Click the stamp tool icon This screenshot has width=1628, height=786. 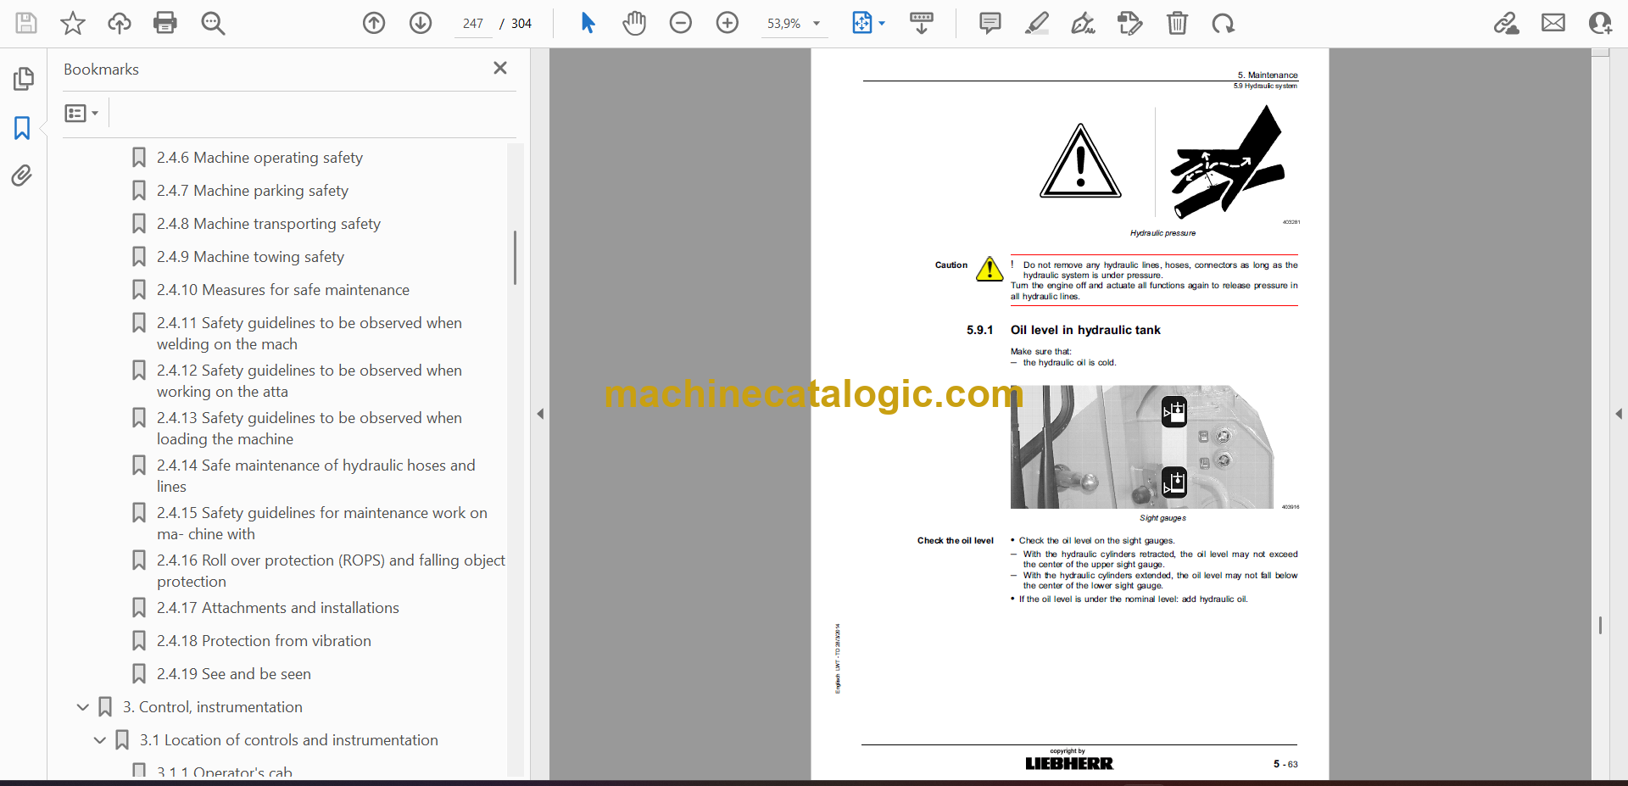tap(1129, 23)
